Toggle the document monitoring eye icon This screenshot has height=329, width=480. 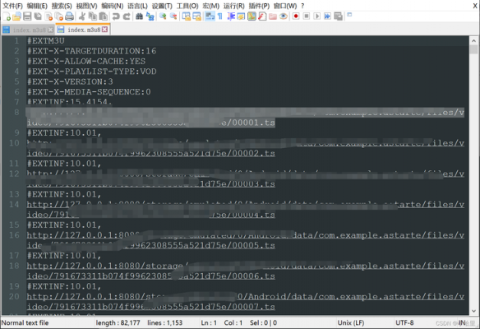point(284,16)
